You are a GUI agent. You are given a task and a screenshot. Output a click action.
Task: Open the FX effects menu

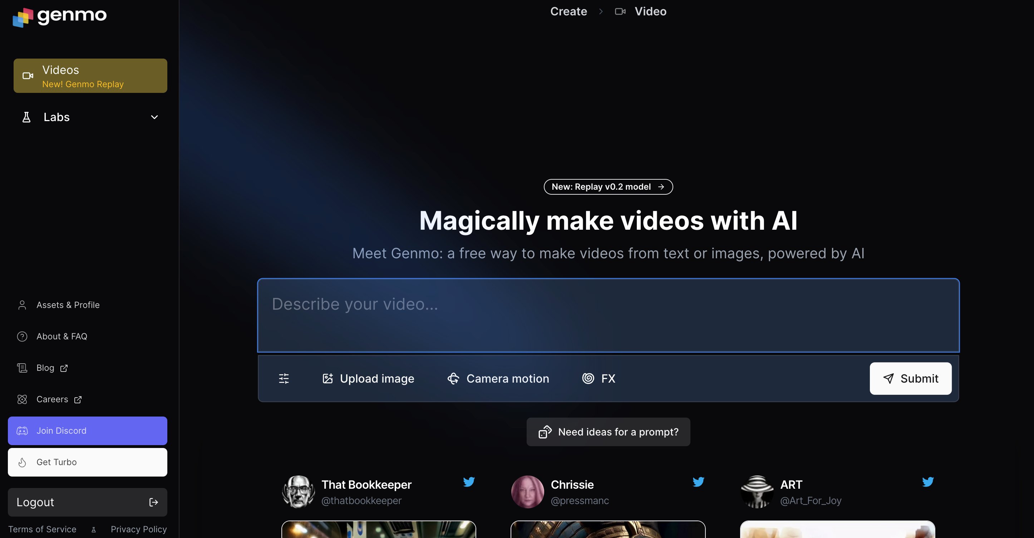[x=599, y=378]
